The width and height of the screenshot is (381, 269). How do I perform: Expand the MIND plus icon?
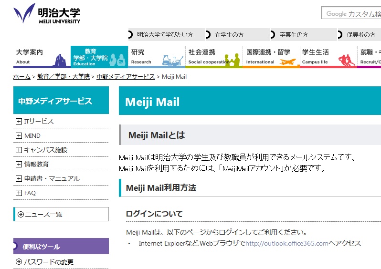click(x=19, y=135)
